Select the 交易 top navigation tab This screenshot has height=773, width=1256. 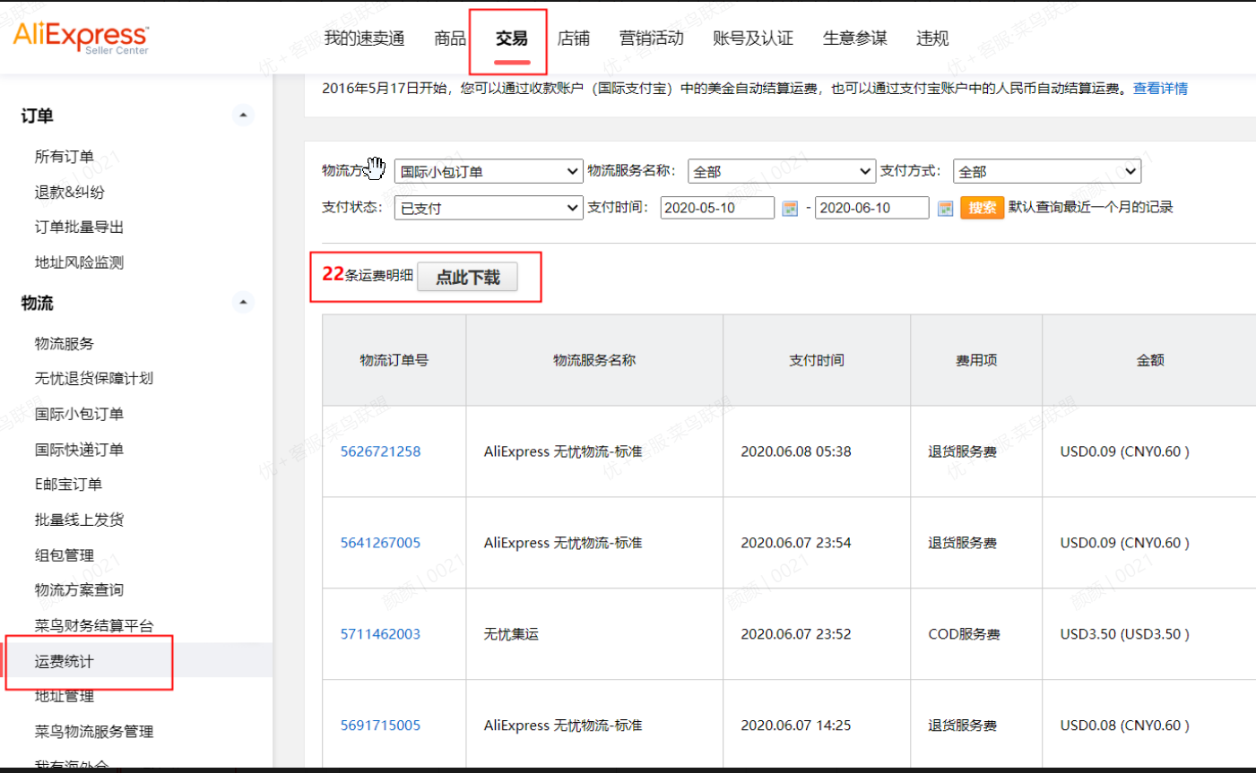point(512,39)
